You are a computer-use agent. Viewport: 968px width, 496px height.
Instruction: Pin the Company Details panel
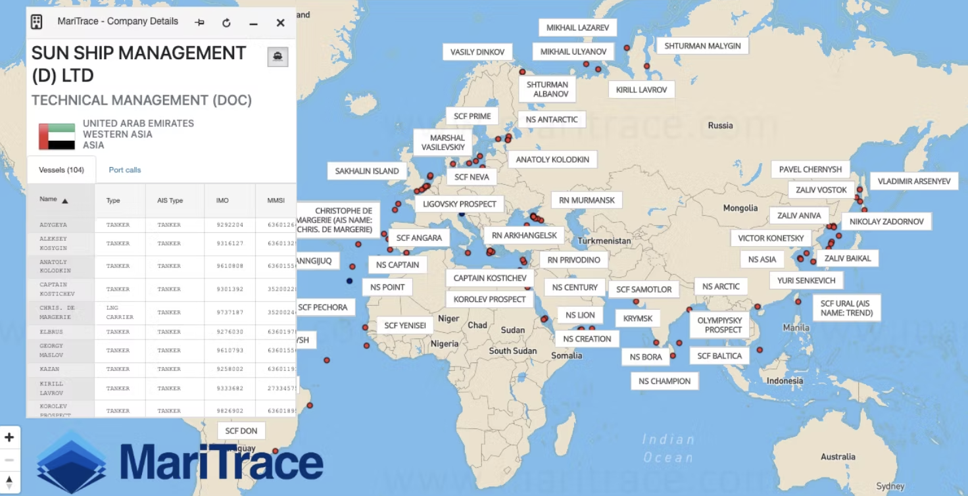(x=200, y=22)
